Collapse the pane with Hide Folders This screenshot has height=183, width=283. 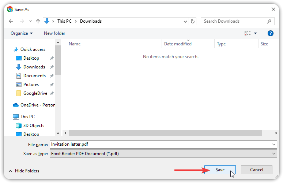click(x=24, y=171)
